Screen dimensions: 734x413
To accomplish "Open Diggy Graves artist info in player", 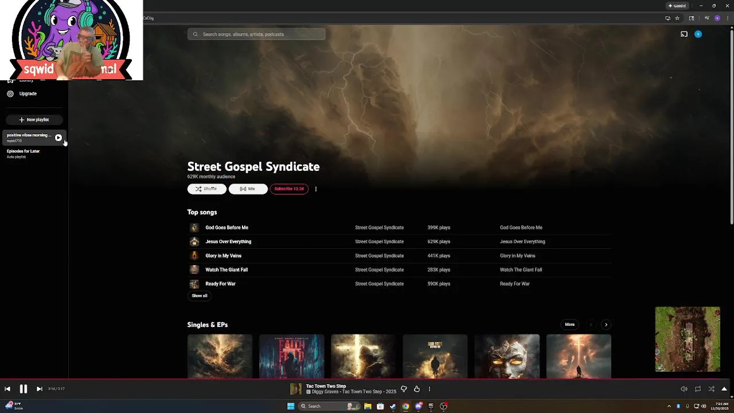I will [x=326, y=392].
